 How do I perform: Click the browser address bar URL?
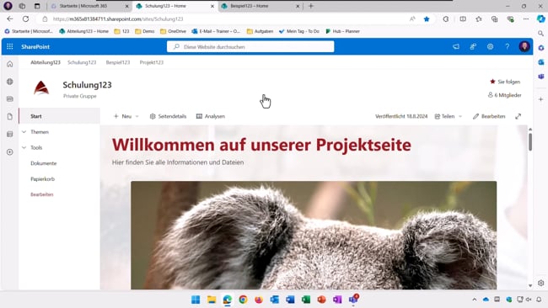[118, 19]
